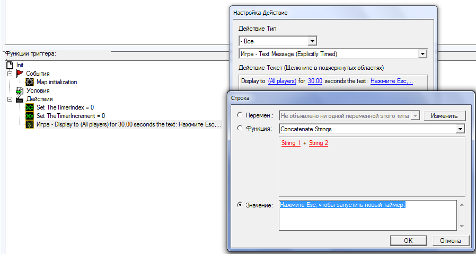Select 'Set TheTimerIndex = 0' row

tap(65, 107)
